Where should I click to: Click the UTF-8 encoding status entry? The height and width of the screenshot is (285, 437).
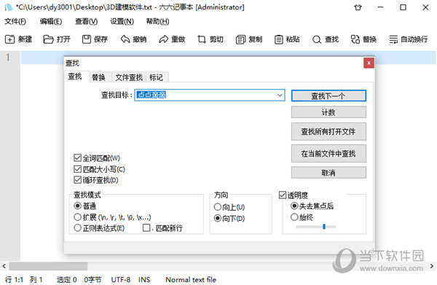(121, 279)
